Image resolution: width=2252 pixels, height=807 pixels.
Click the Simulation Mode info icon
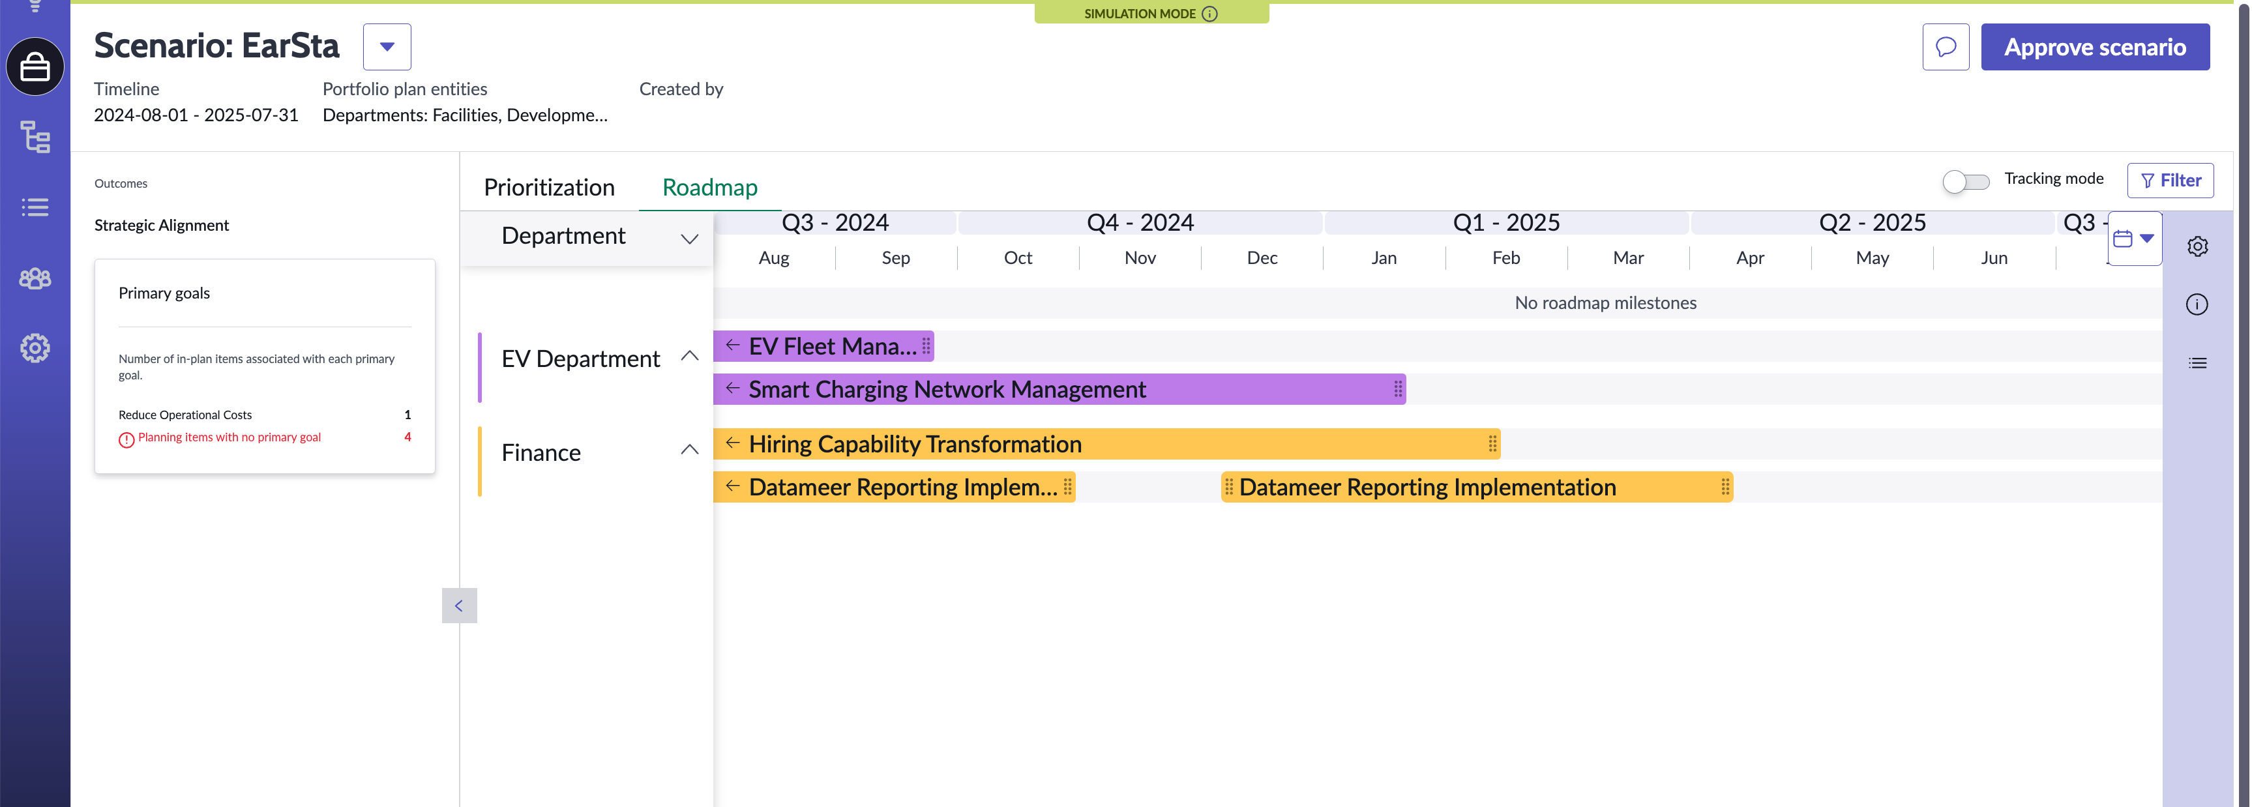pos(1209,14)
